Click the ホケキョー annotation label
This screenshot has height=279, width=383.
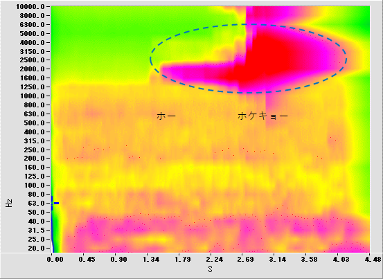tap(262, 116)
